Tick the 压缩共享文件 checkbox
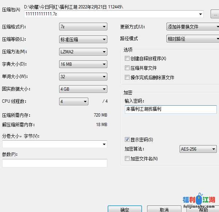This screenshot has width=219, height=212. click(x=127, y=68)
